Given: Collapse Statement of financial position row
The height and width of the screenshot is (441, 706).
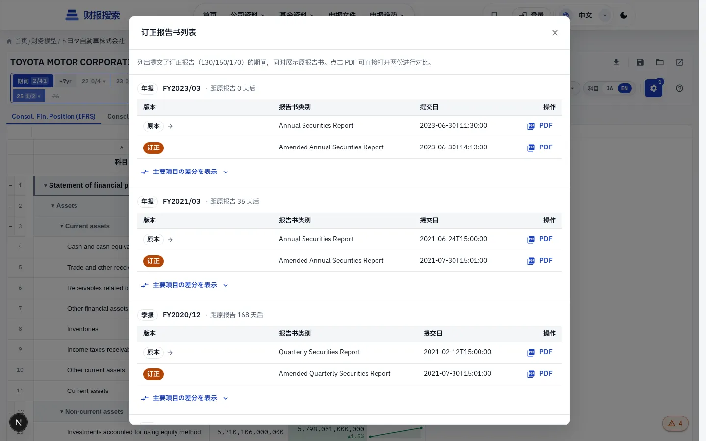Looking at the screenshot, I should (x=46, y=186).
